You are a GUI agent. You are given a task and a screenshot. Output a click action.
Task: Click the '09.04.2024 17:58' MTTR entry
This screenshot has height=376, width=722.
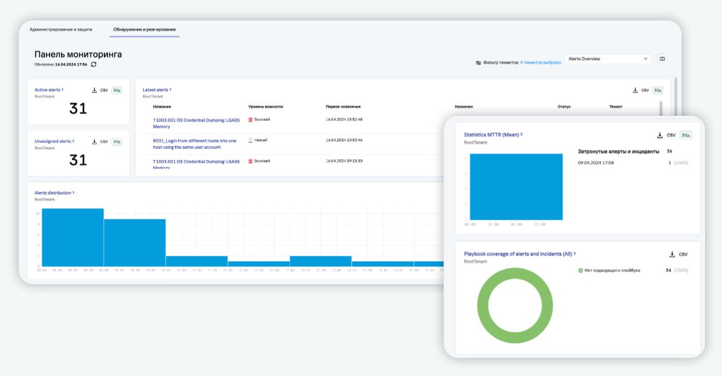coord(596,163)
